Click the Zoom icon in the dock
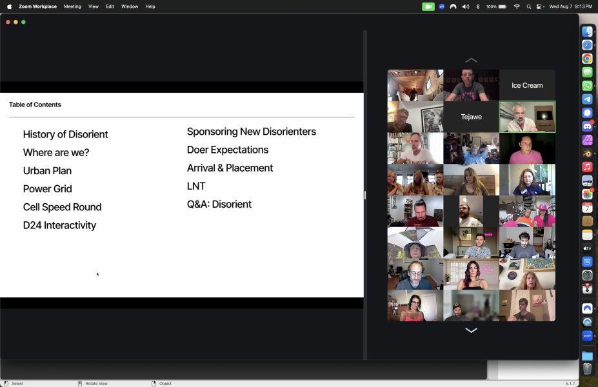The image size is (598, 387). click(587, 335)
